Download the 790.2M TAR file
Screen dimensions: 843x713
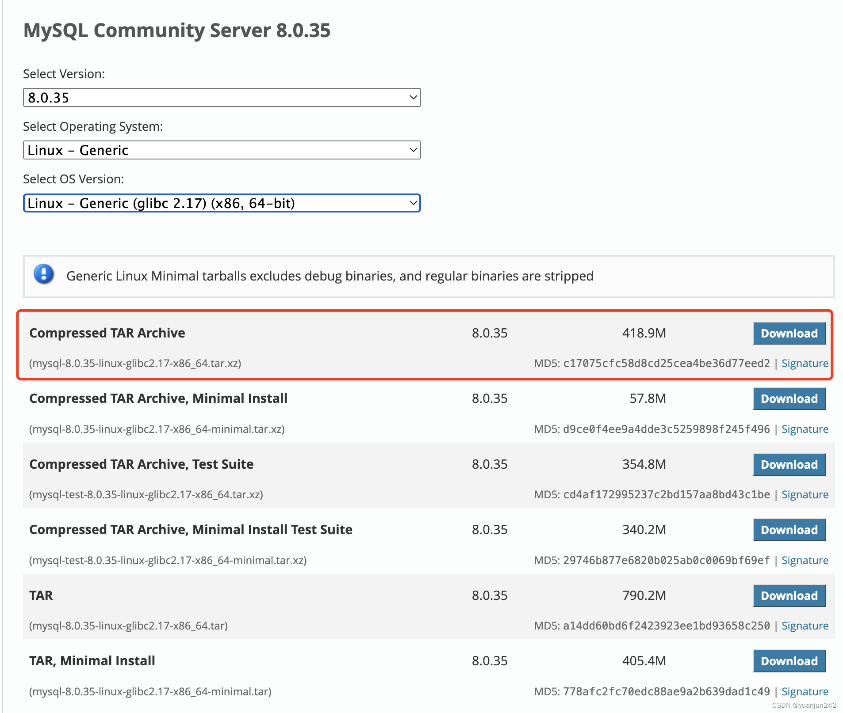pos(789,596)
